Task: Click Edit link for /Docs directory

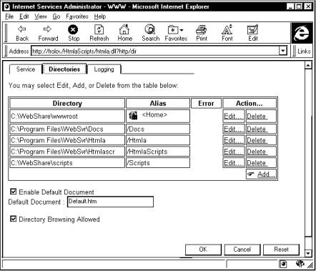Action: (x=234, y=129)
